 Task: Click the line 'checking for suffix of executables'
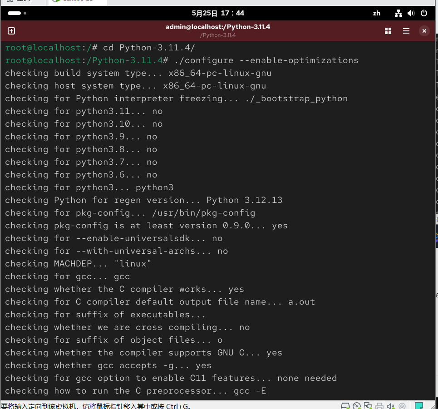(105, 315)
